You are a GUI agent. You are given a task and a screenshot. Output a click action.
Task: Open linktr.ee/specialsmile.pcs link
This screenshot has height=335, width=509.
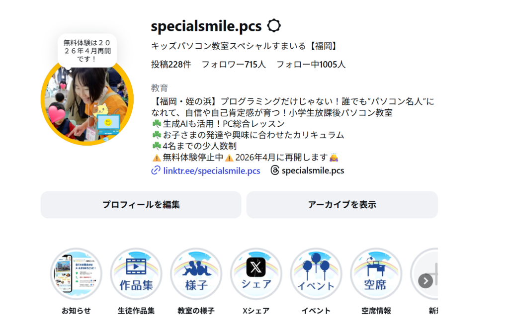[x=212, y=171]
